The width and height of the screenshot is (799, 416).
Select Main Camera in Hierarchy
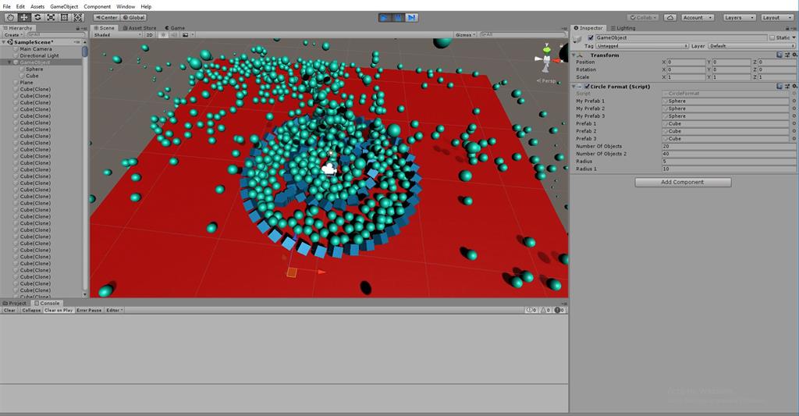[x=36, y=49]
